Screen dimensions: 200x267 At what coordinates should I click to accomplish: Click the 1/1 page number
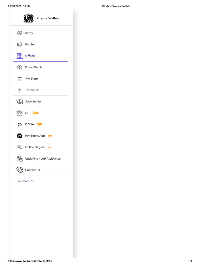pyautogui.click(x=190, y=261)
